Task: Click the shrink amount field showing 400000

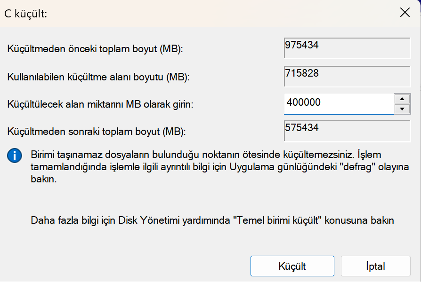Action: [x=339, y=103]
